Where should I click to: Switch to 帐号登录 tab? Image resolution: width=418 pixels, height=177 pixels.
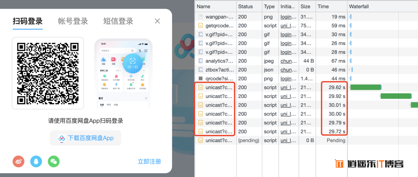(x=73, y=21)
